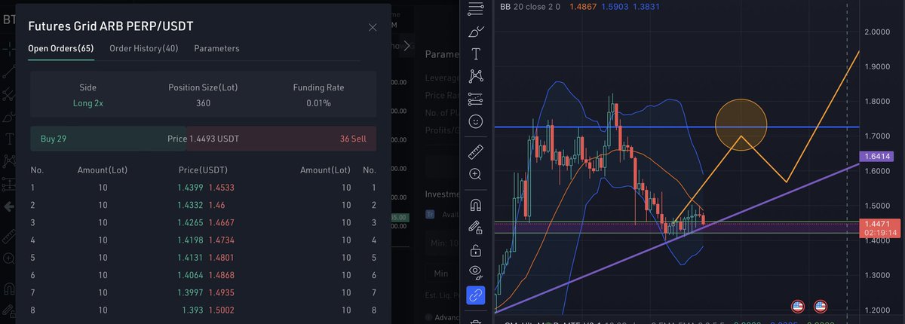
Task: Click the Tr icon next to Available
Action: [x=431, y=214]
